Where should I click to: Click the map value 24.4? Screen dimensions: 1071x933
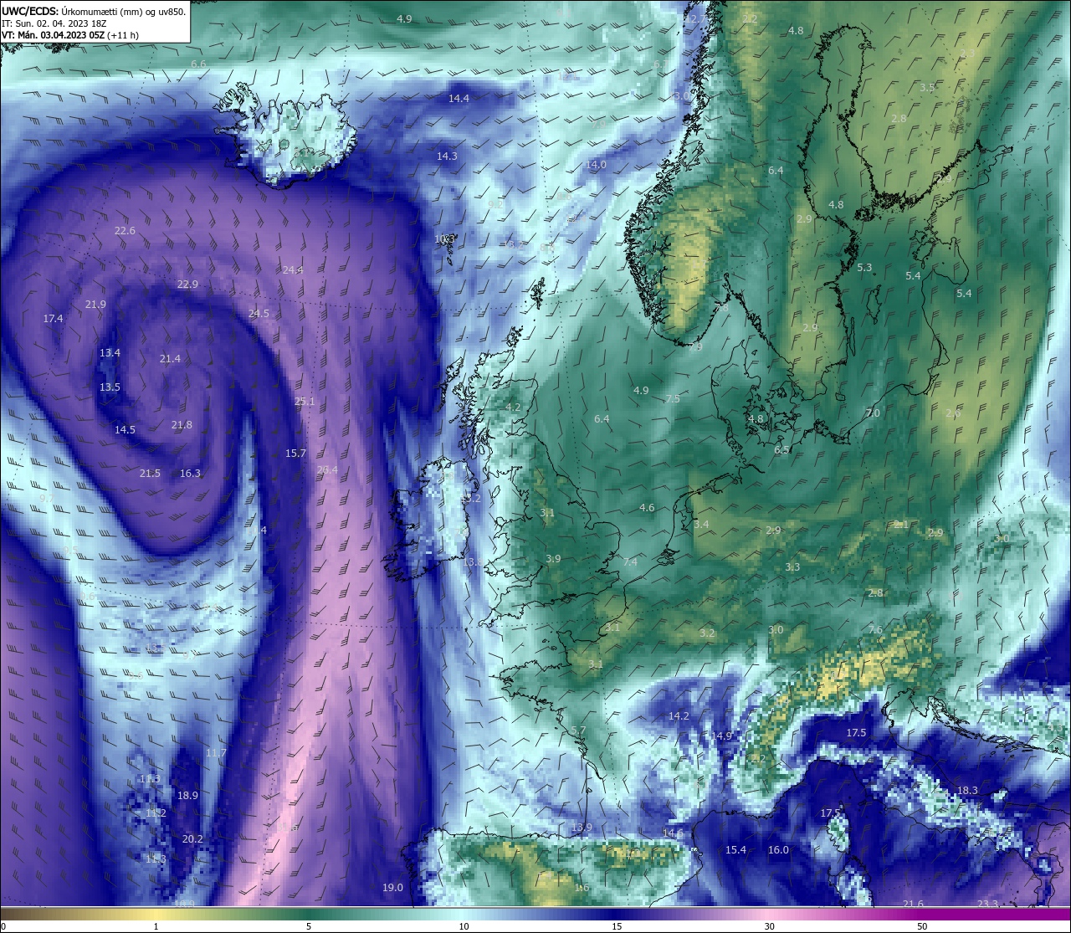(293, 270)
